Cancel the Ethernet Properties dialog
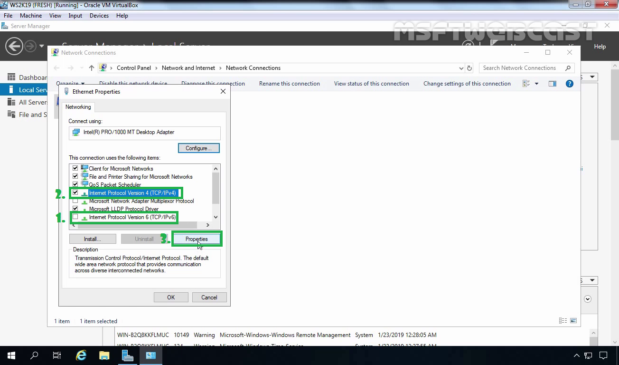 pyautogui.click(x=209, y=298)
